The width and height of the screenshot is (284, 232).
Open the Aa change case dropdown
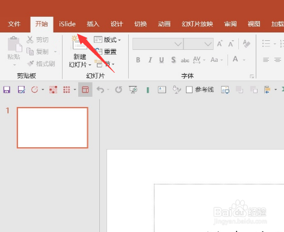(217, 60)
